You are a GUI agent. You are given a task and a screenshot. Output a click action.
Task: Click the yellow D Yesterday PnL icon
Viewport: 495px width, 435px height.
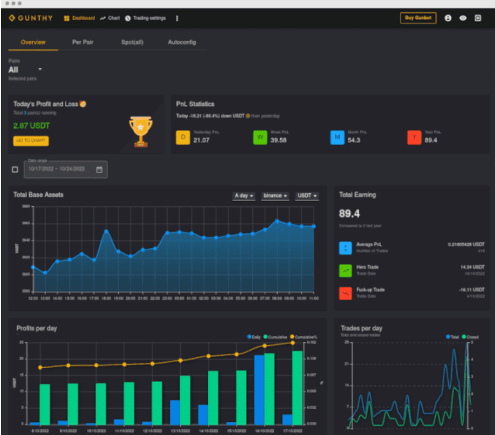[x=183, y=138]
